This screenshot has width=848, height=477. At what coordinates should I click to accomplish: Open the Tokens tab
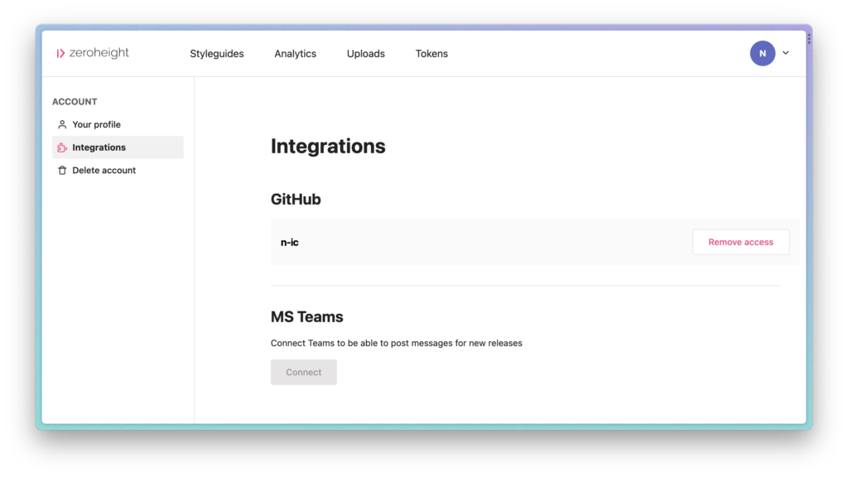pyautogui.click(x=431, y=54)
